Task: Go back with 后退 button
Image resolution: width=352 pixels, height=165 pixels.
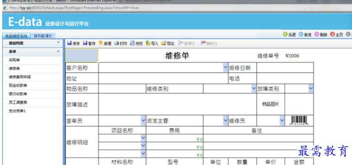Action: coord(290,35)
